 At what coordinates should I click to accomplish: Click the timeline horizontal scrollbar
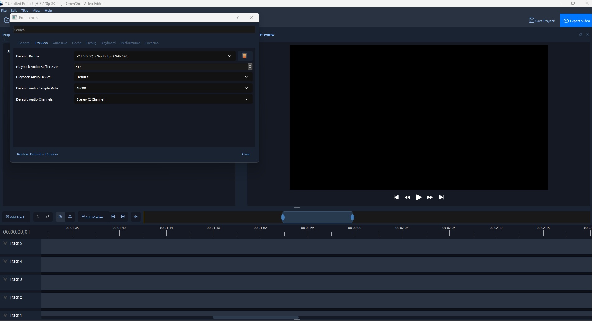click(x=256, y=317)
